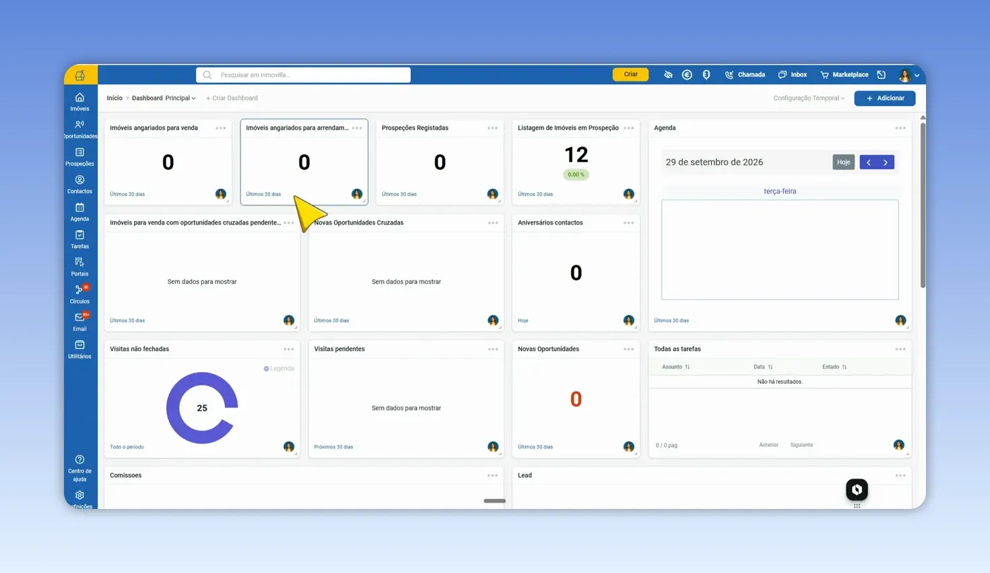Open the Marketplace from the top bar
This screenshot has height=573, width=990.
pos(844,75)
